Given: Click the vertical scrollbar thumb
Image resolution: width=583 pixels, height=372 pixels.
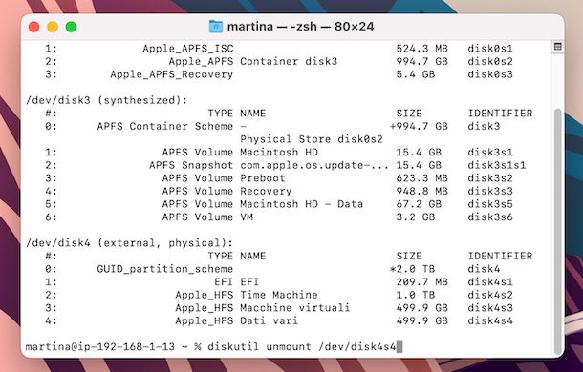Looking at the screenshot, I should tap(558, 231).
